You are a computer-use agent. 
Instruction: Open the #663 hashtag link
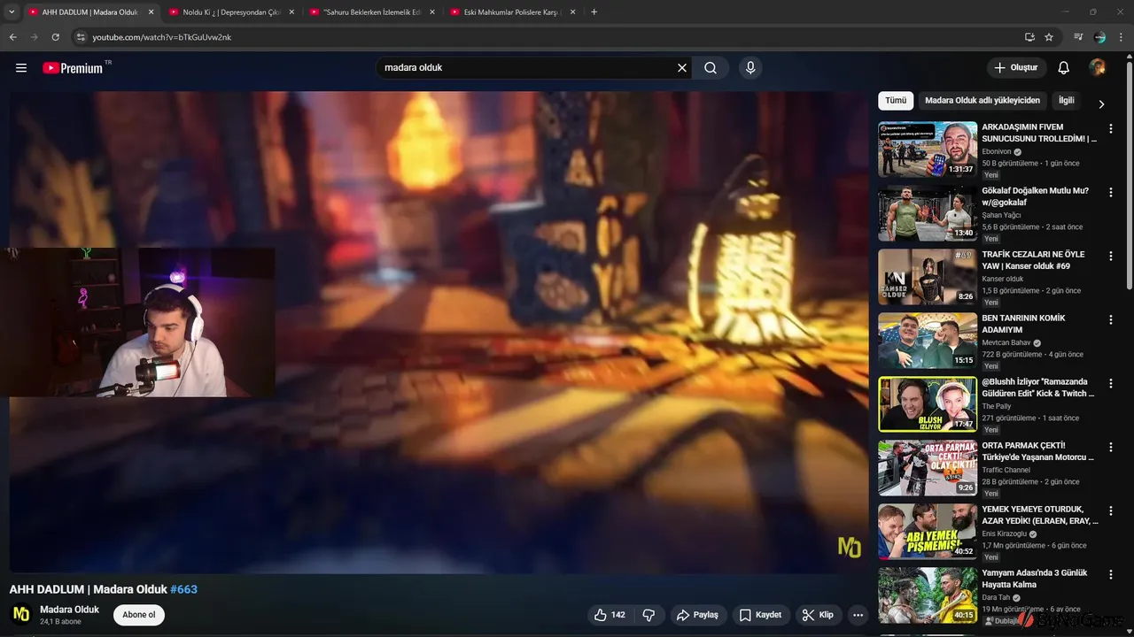[183, 589]
